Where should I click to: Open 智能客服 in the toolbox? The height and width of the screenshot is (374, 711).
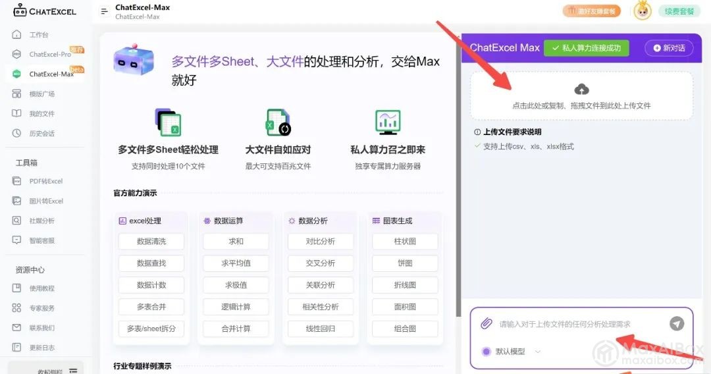41,240
